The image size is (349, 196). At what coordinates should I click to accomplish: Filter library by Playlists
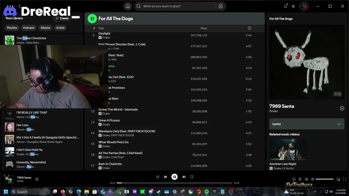[12, 28]
